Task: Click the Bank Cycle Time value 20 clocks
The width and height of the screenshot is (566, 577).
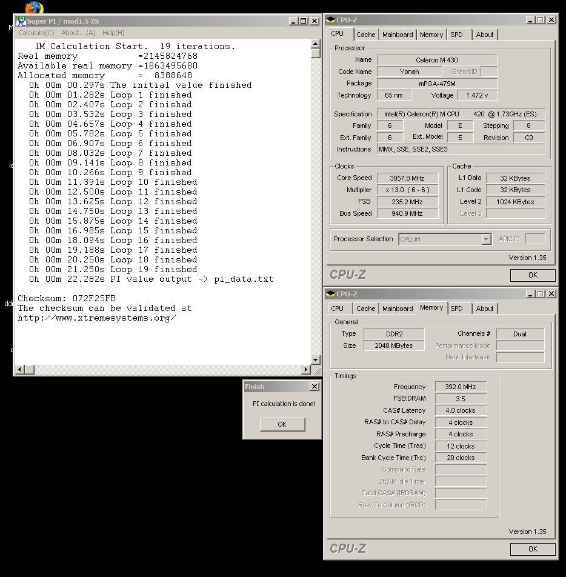Action: 461,458
